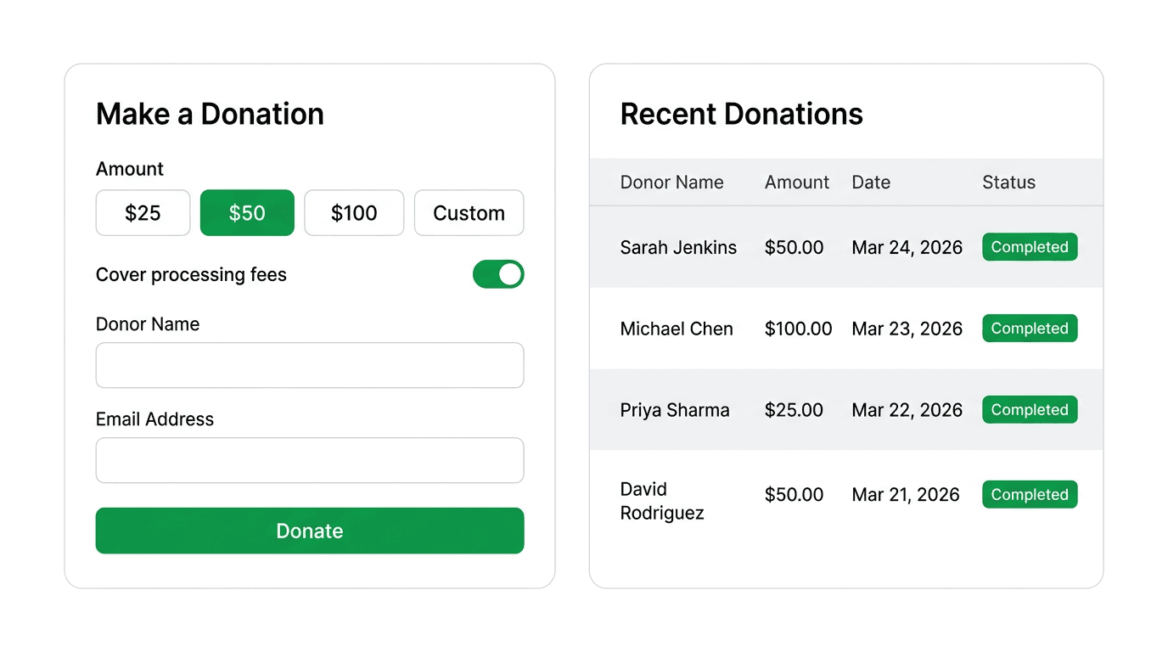Click David Rodriguez's Completed badge

pos(1029,494)
